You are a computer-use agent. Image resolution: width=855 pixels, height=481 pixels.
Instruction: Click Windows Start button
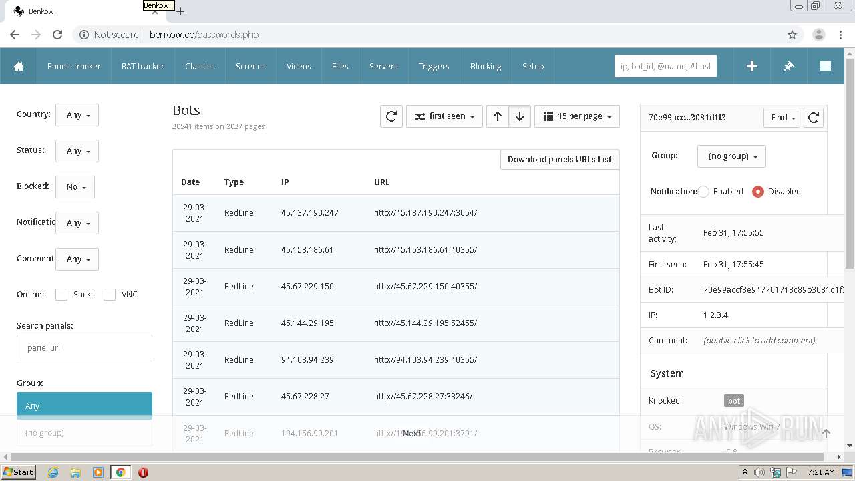[18, 472]
